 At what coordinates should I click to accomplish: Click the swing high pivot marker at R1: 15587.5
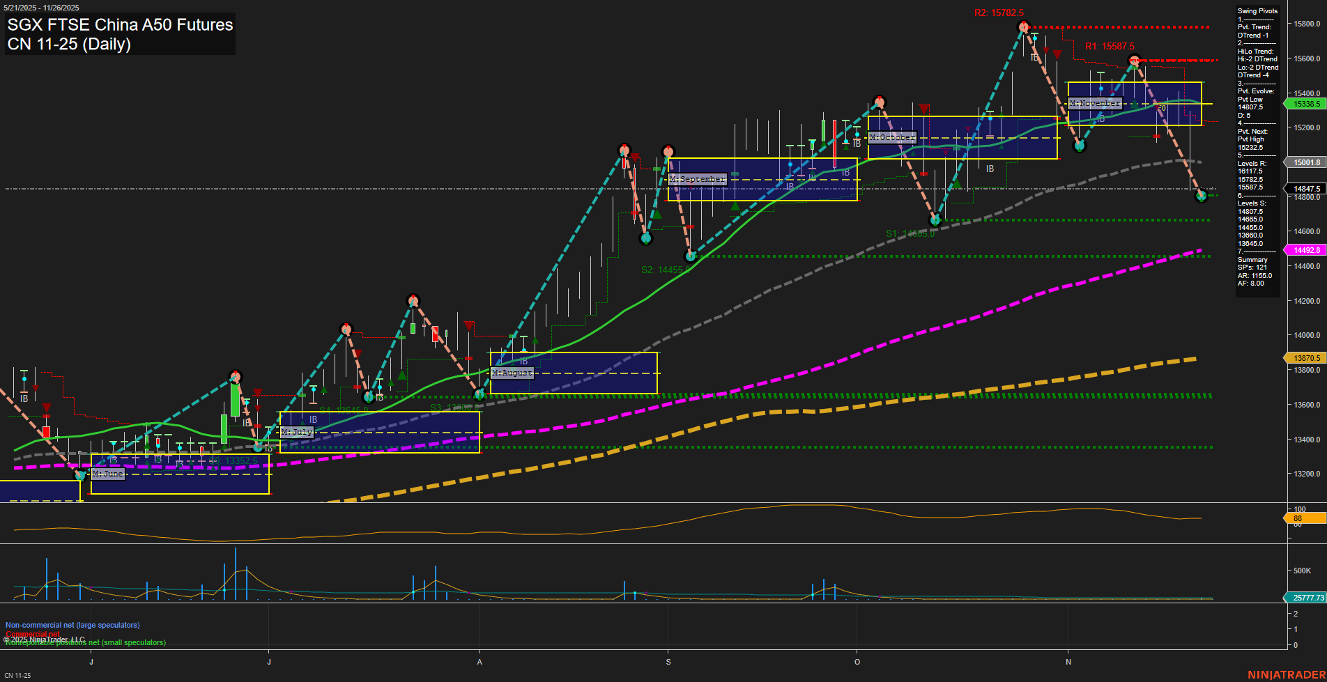(1134, 61)
